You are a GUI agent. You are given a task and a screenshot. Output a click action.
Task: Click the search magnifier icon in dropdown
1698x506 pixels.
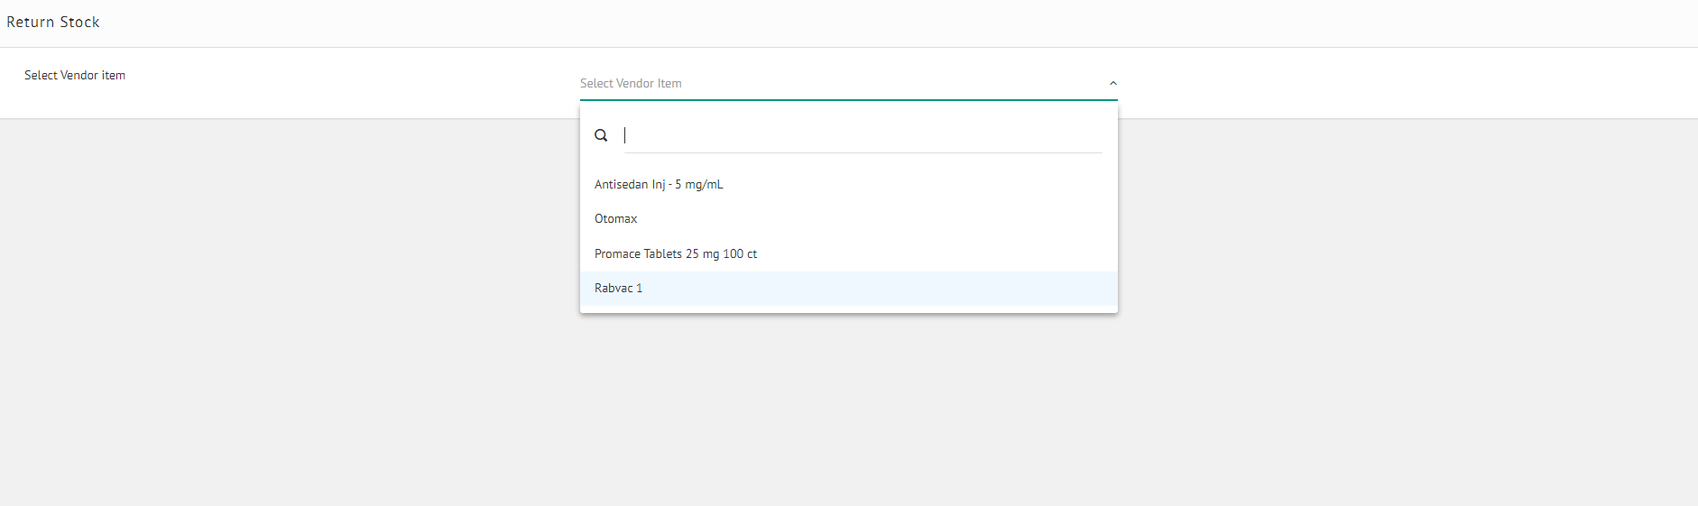601,135
